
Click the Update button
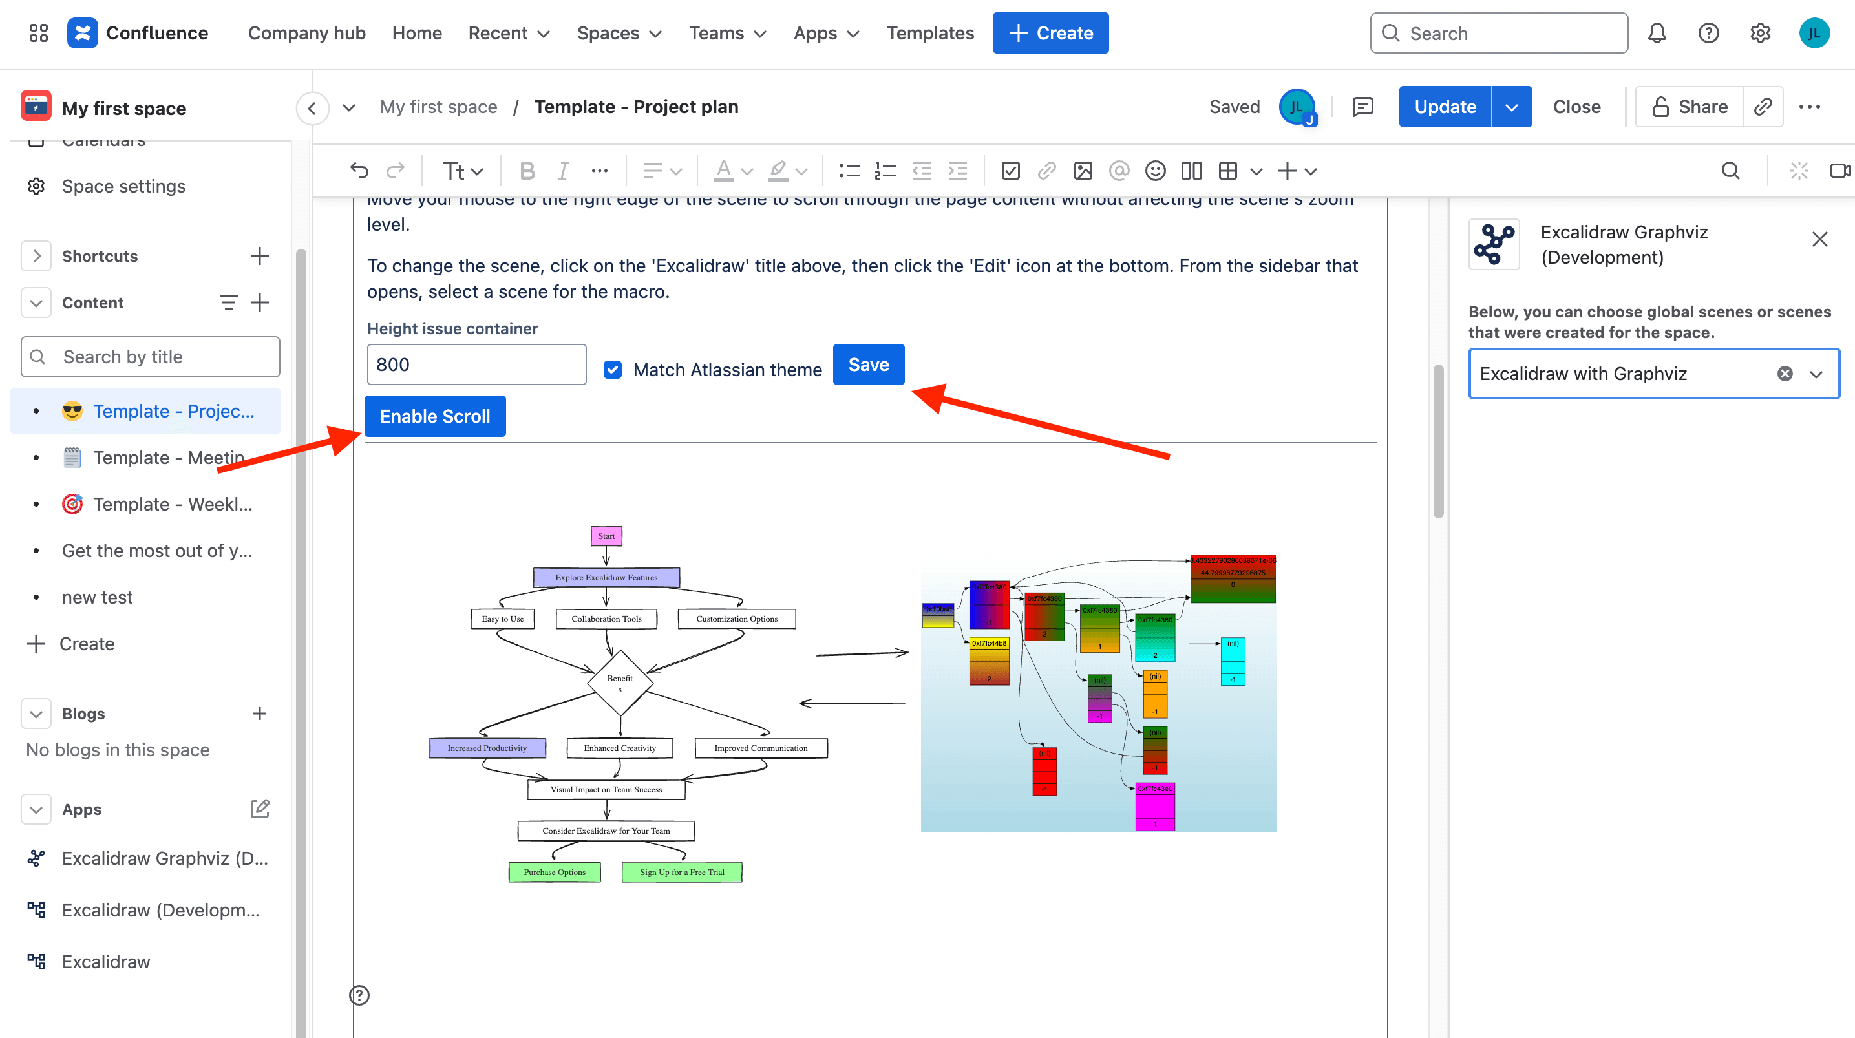[x=1445, y=107]
